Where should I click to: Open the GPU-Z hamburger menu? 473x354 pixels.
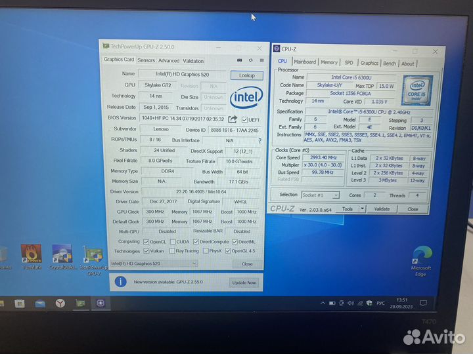(x=262, y=60)
